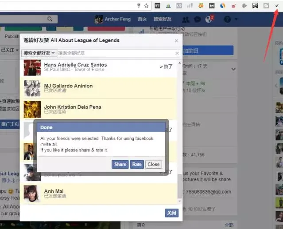Click the 推广主页 promote button
This screenshot has height=229, width=283.
10,124
